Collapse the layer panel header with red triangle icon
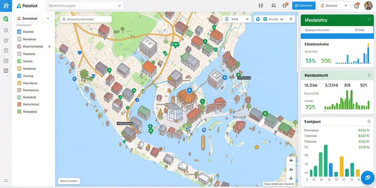The image size is (376, 188). (33, 18)
